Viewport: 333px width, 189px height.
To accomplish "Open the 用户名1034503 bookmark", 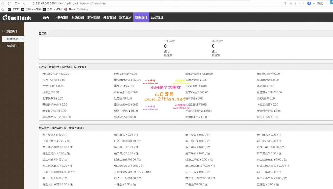I will (x=78, y=9).
